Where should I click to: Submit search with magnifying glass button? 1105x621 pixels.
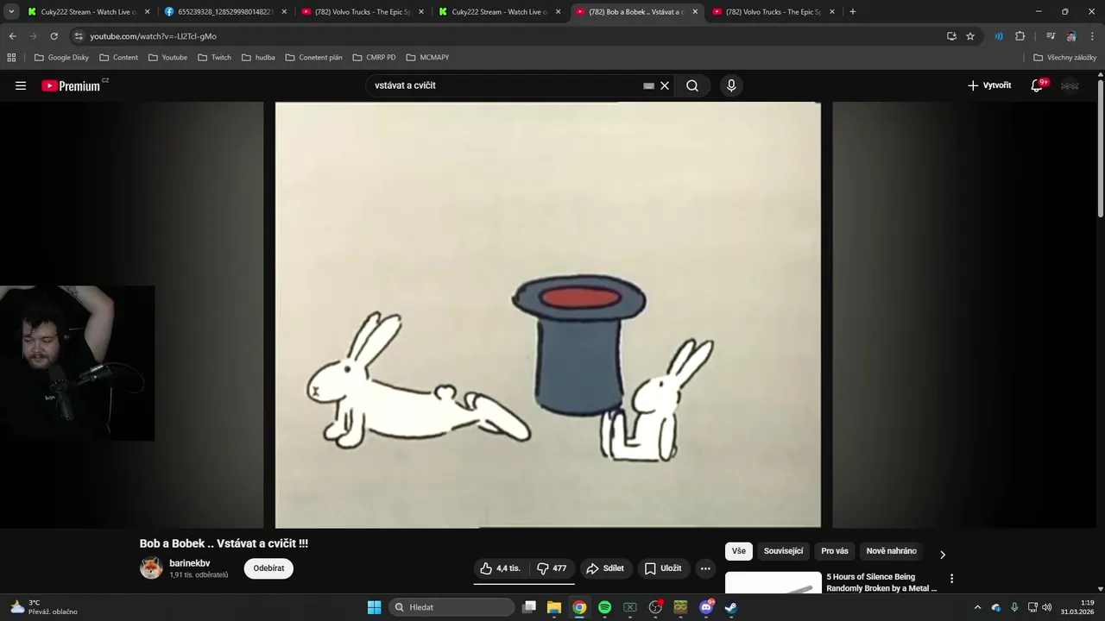pos(692,85)
